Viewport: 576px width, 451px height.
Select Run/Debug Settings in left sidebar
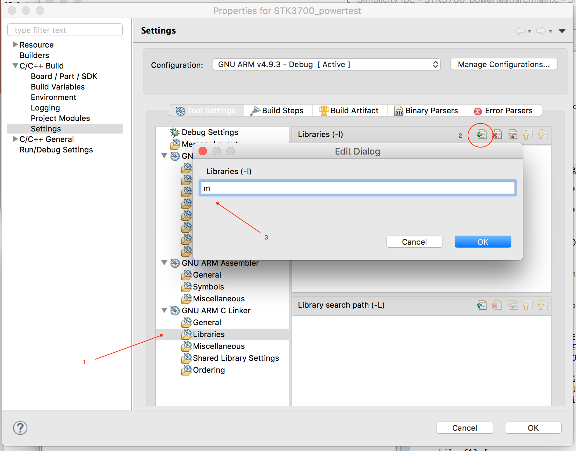[x=56, y=150]
